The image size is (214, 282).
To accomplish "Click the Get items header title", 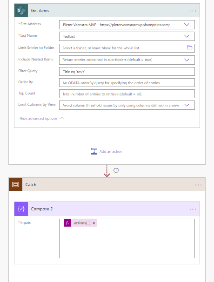I will 40,11.
